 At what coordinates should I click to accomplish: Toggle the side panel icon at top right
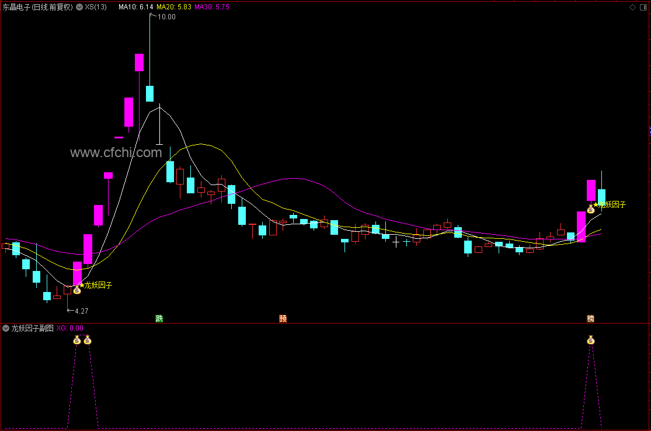click(643, 7)
